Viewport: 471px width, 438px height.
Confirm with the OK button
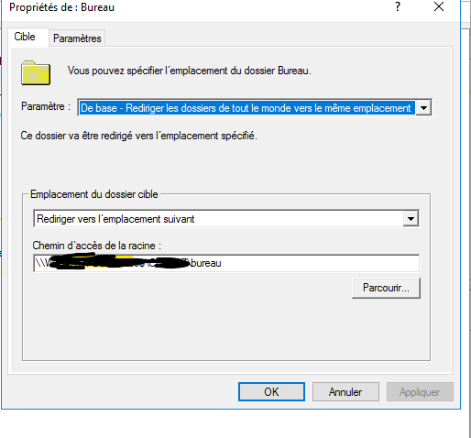tap(271, 392)
